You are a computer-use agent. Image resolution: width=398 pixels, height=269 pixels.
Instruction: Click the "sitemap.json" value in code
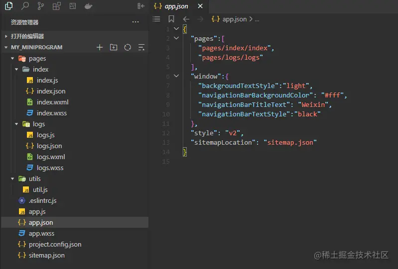[290, 142]
